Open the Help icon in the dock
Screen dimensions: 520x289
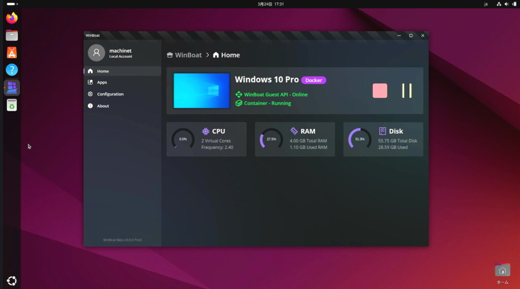pyautogui.click(x=12, y=70)
